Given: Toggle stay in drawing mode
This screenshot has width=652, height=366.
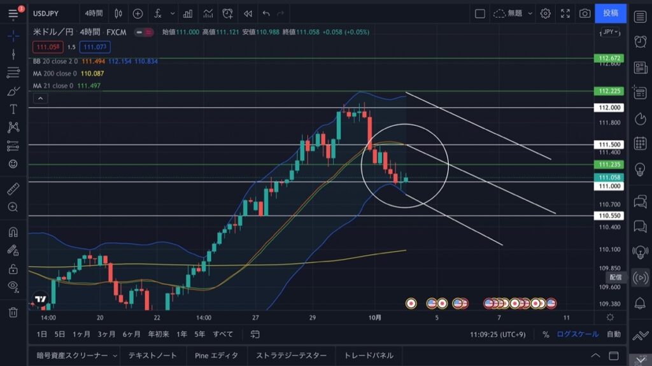Looking at the screenshot, I should pyautogui.click(x=13, y=250).
